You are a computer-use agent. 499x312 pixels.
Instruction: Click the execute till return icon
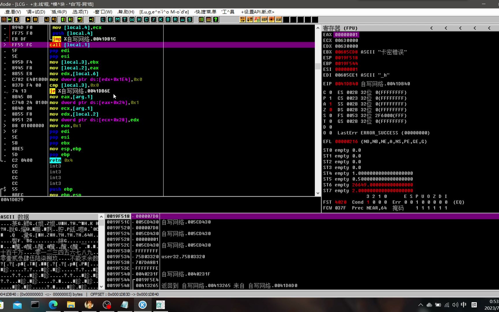pos(80,19)
